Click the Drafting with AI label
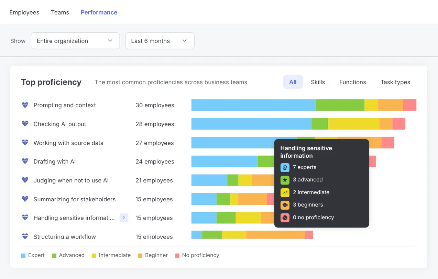 (x=55, y=161)
